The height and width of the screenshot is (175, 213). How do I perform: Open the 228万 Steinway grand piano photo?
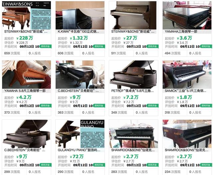(27, 15)
